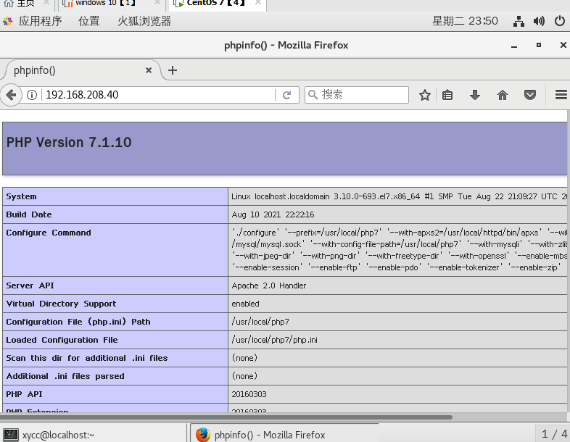
Task: Open the network status icon in panel
Action: 519,22
